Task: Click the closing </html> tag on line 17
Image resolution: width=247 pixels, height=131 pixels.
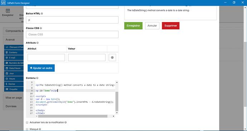Action: tap(40, 113)
